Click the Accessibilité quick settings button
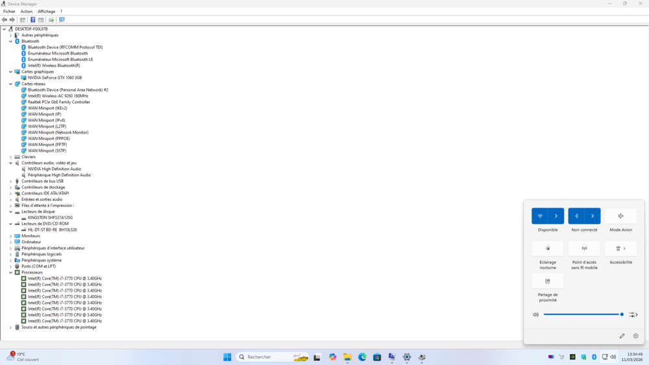Screen dimensions: 649x365 (620, 248)
